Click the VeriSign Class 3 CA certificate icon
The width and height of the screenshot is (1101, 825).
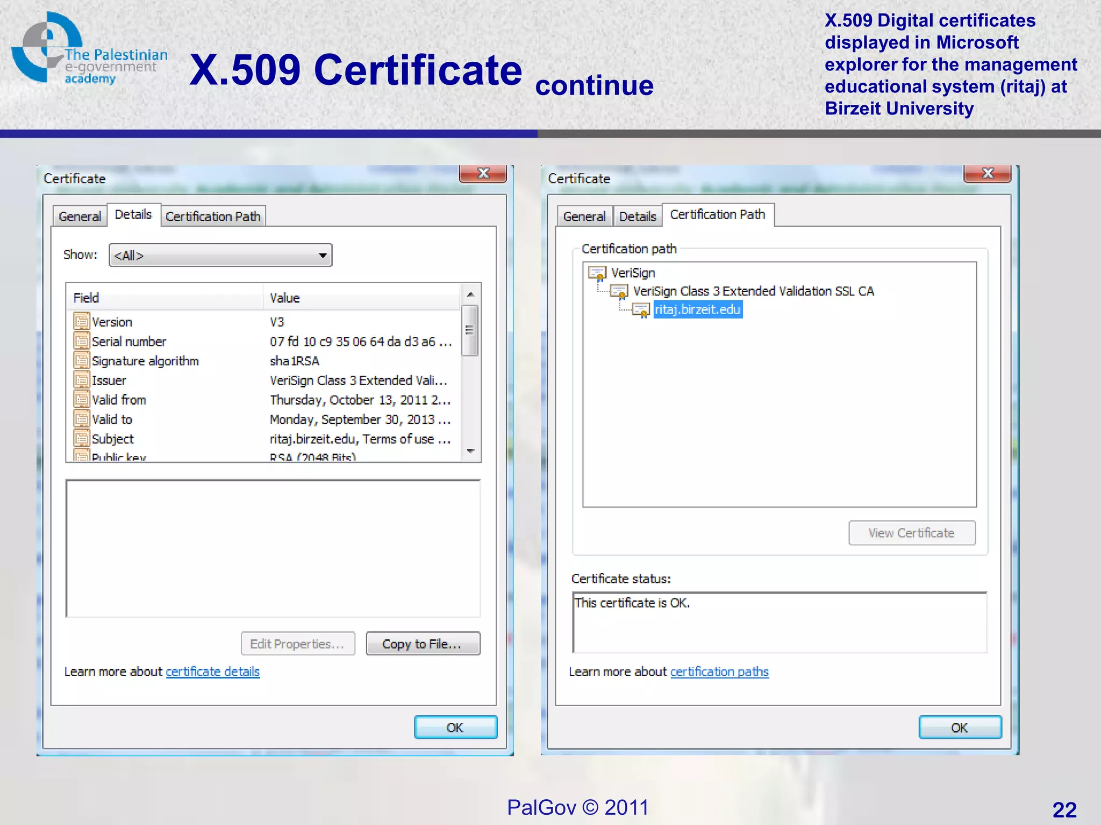[619, 292]
